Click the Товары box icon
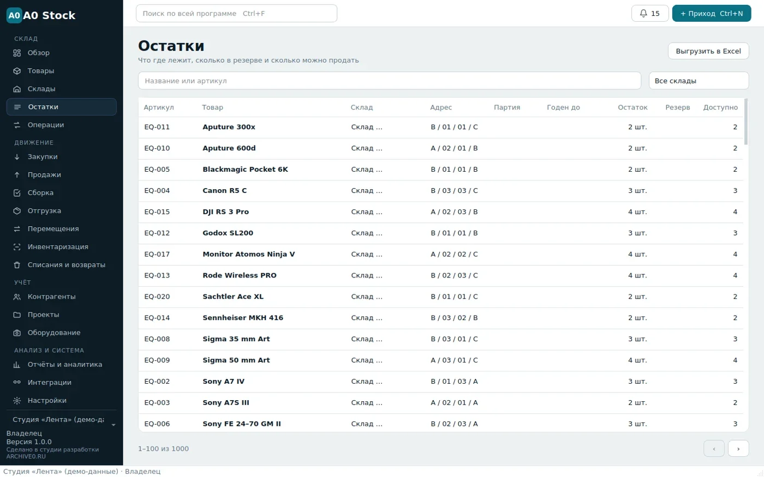 click(17, 71)
